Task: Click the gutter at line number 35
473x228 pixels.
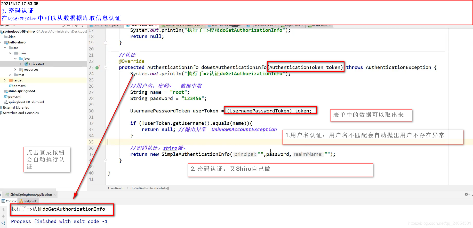Action: point(91,142)
